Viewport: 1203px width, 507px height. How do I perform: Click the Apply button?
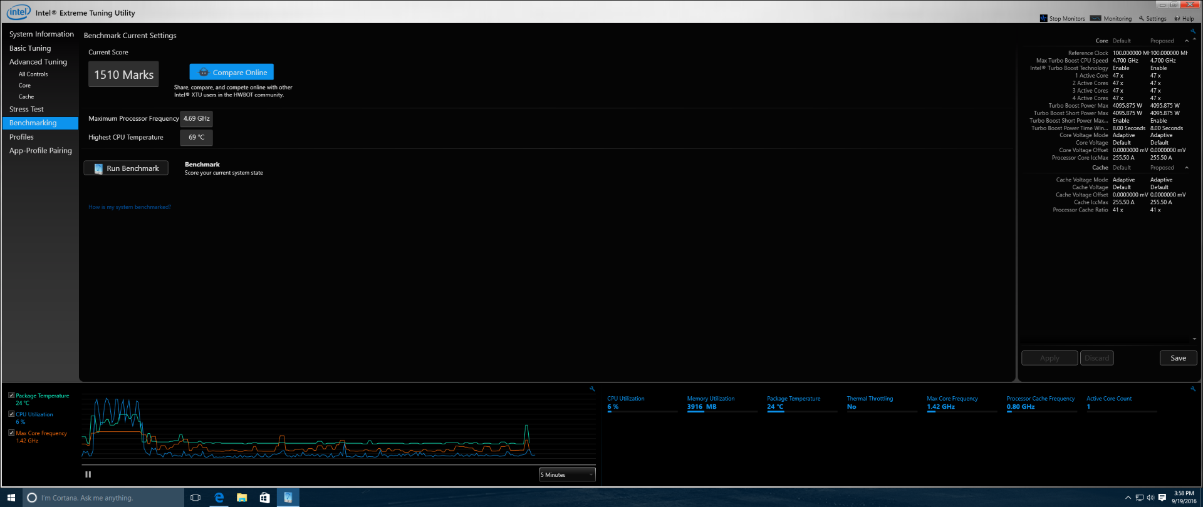(x=1049, y=358)
